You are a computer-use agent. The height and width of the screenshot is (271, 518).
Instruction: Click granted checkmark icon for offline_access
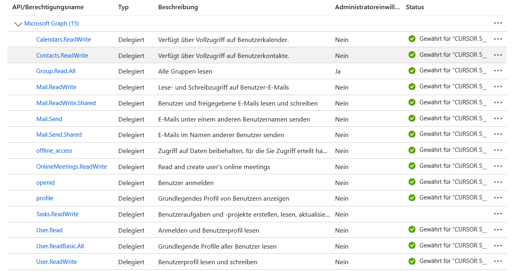(412, 150)
